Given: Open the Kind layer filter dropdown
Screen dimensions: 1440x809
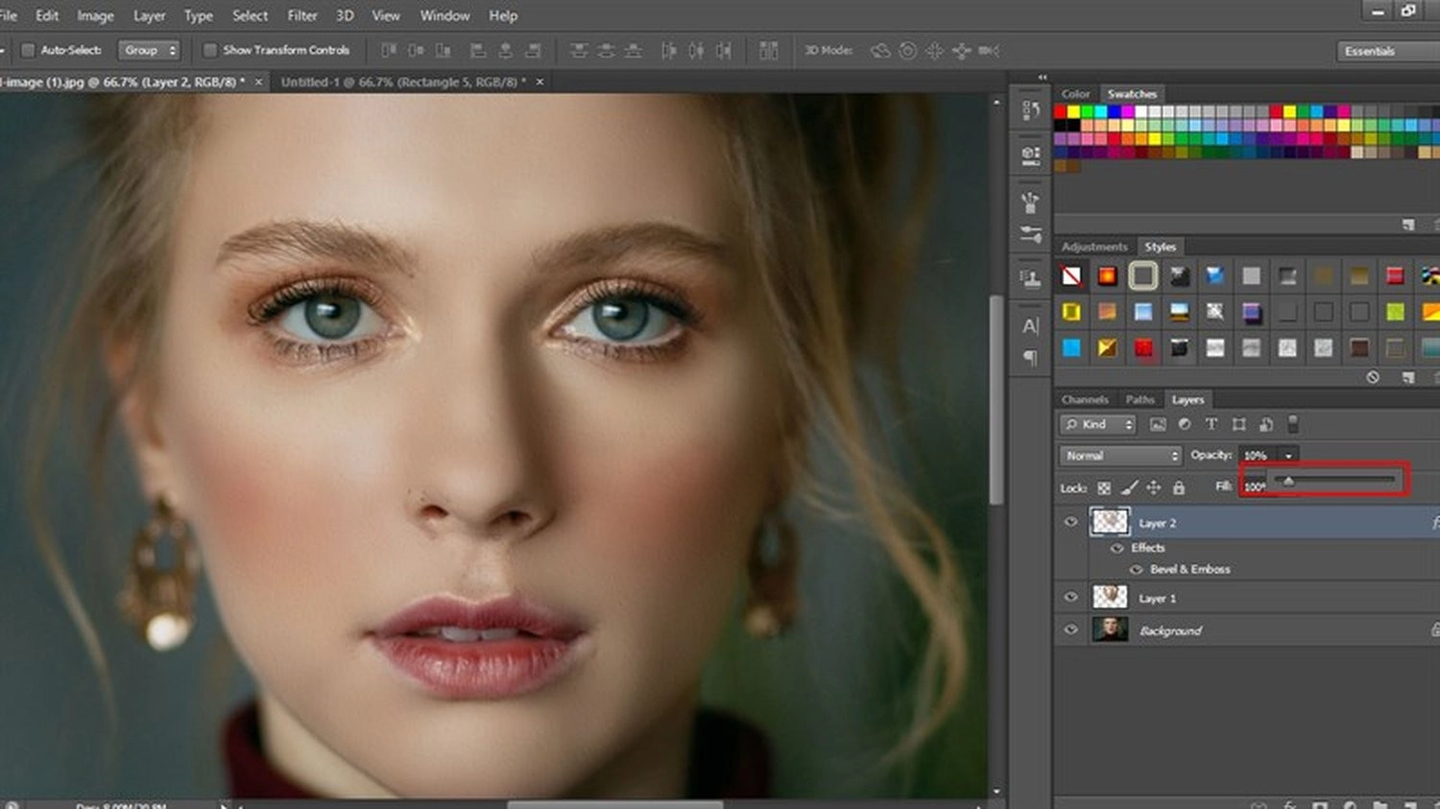Looking at the screenshot, I should 1098,424.
